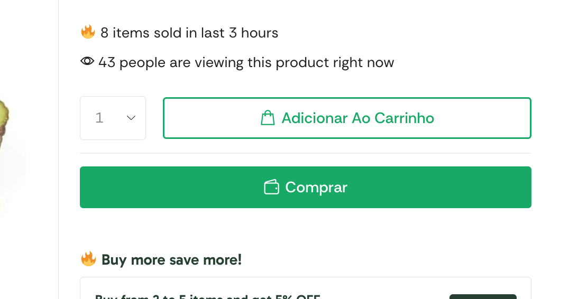Screen dimensions: 569x299
Task: Click the Comprar text label
Action: click(x=316, y=188)
